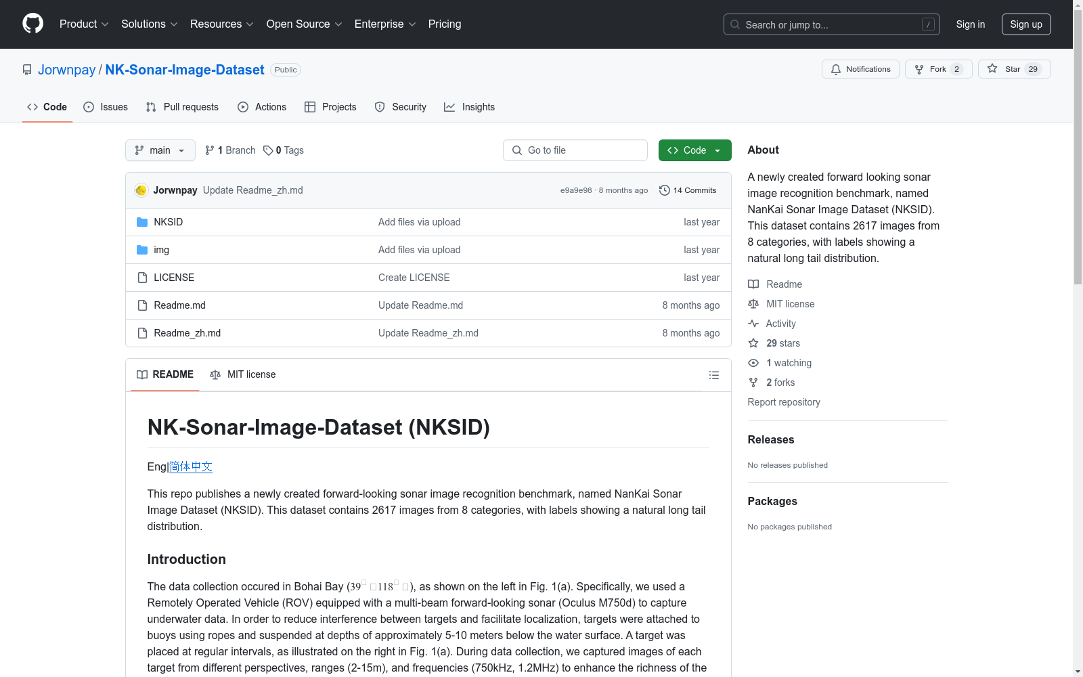Select the Code tab
Image resolution: width=1083 pixels, height=677 pixels.
coord(47,107)
